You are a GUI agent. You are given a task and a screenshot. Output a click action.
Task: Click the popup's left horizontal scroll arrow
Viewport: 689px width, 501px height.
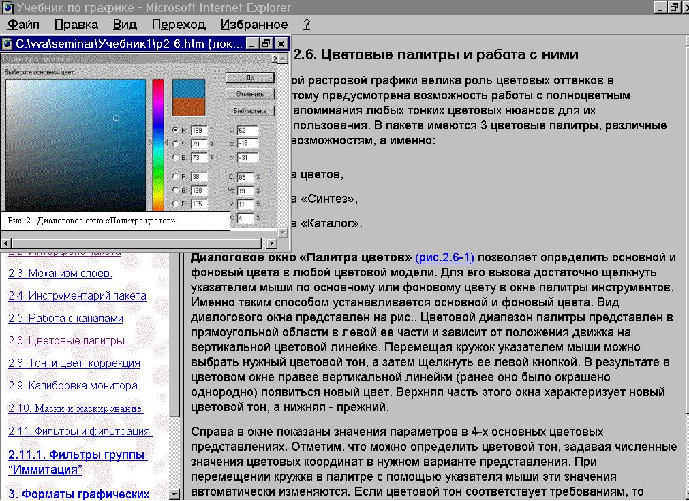(x=5, y=243)
